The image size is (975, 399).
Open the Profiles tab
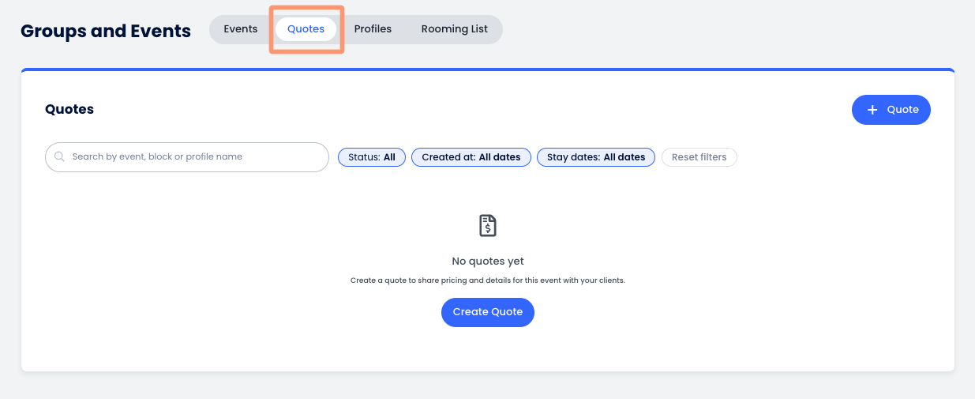click(x=373, y=29)
